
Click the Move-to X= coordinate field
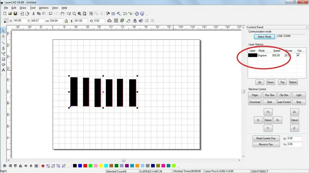tap(294, 138)
